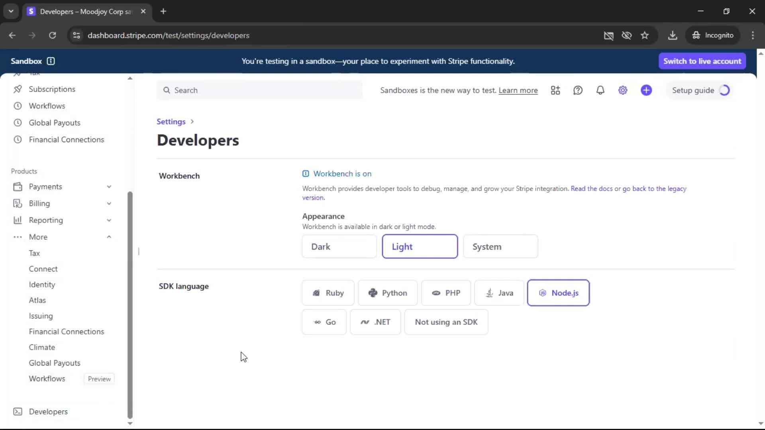Collapse the More section chevron
Screen dimensions: 765x430
coord(109,237)
